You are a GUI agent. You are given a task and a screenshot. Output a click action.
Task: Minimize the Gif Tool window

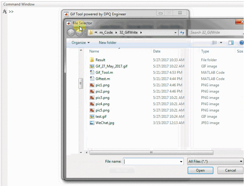click(x=160, y=13)
